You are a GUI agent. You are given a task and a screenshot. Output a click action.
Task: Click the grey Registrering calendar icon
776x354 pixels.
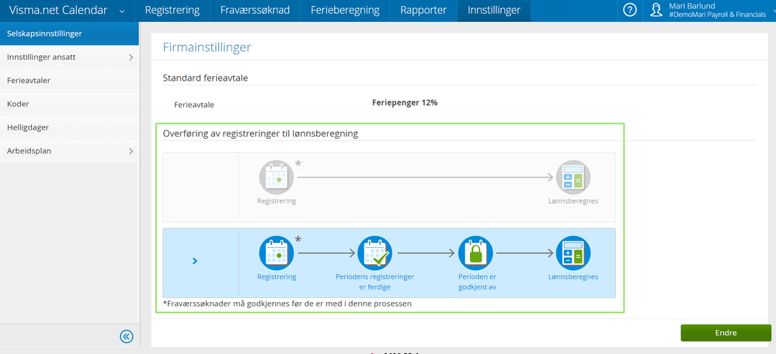(x=277, y=177)
